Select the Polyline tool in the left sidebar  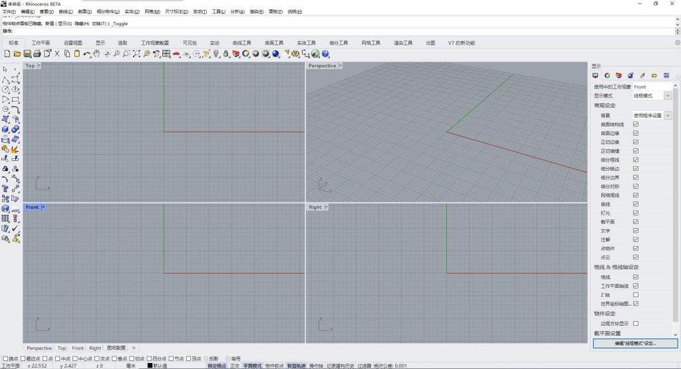5,79
